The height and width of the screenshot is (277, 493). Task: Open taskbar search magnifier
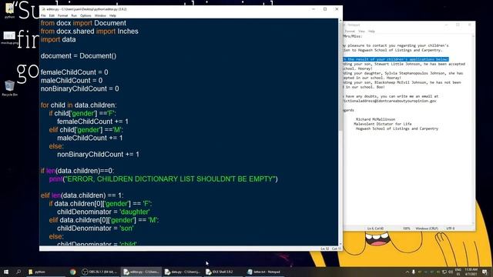(18, 272)
